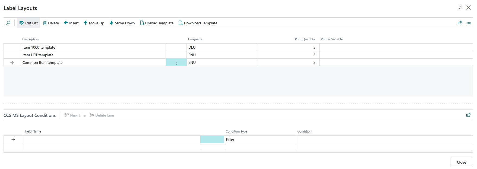This screenshot has width=477, height=169.
Task: Move the selected layout down
Action: tap(122, 23)
